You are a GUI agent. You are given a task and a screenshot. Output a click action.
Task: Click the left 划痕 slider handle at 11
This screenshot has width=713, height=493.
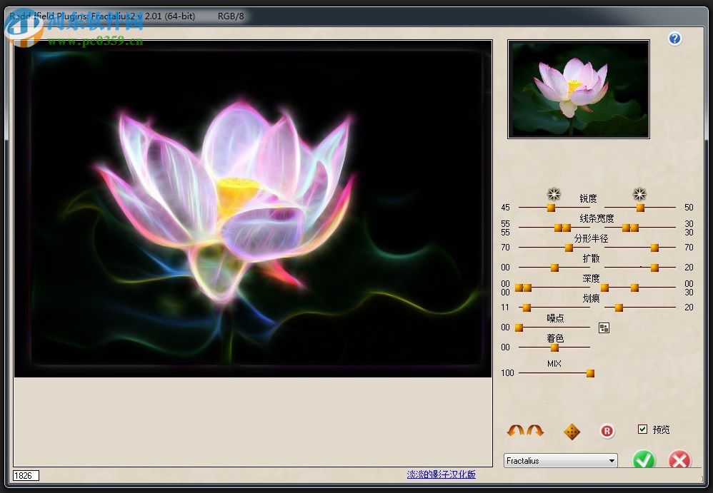point(527,308)
